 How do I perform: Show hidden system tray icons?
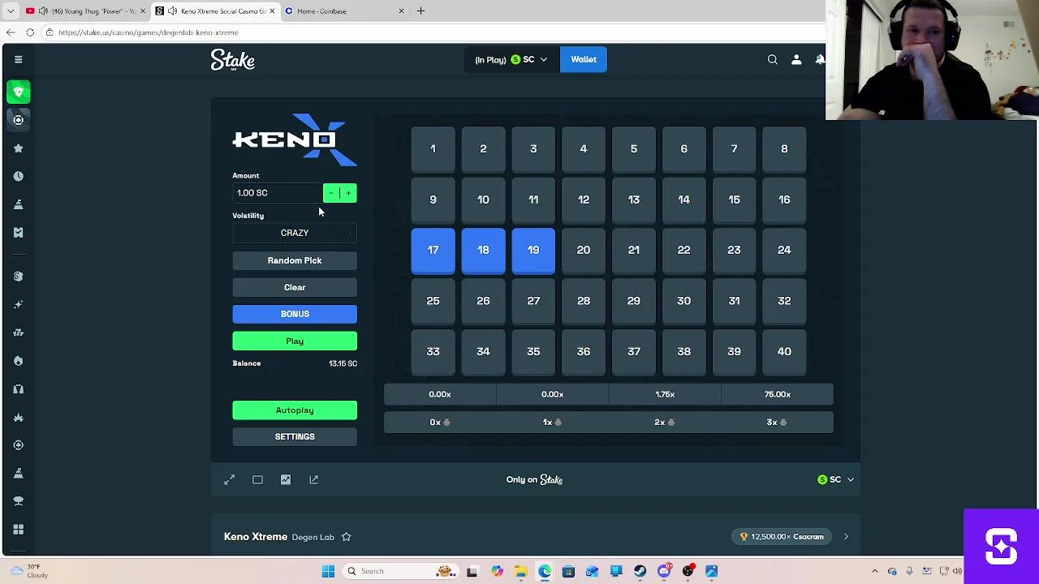point(874,571)
